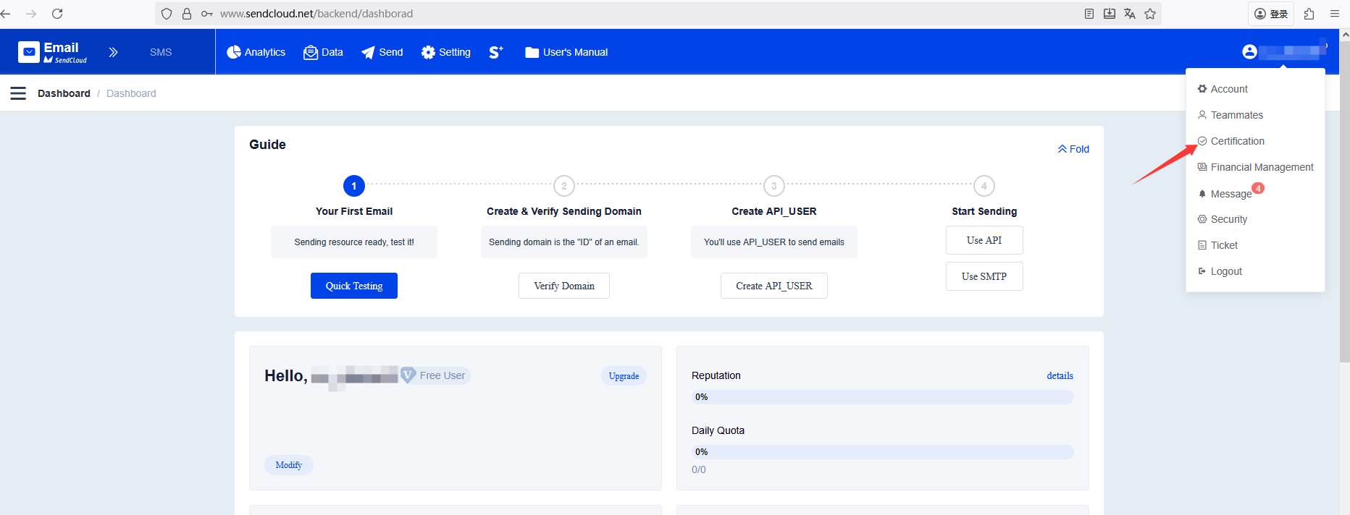
Task: Select Certification from account menu
Action: pyautogui.click(x=1237, y=141)
